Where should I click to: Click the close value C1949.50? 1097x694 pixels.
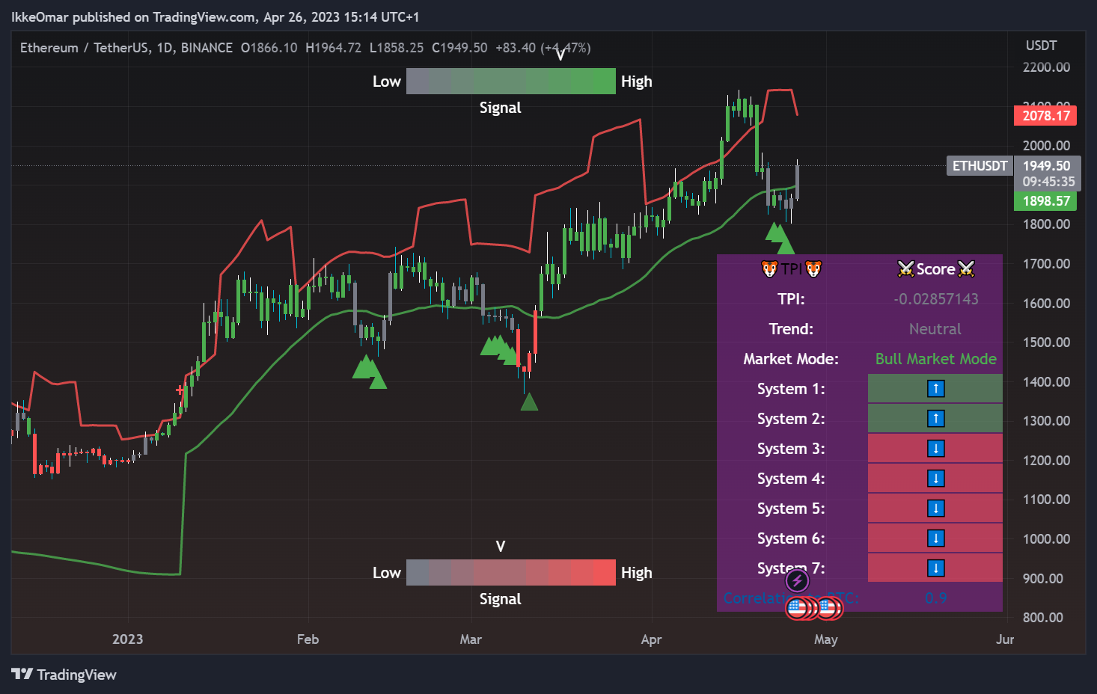click(459, 47)
